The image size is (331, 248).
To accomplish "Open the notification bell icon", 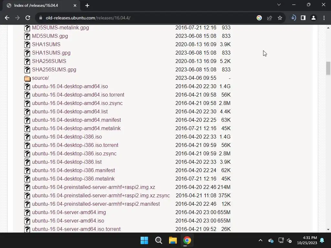I will (322, 240).
